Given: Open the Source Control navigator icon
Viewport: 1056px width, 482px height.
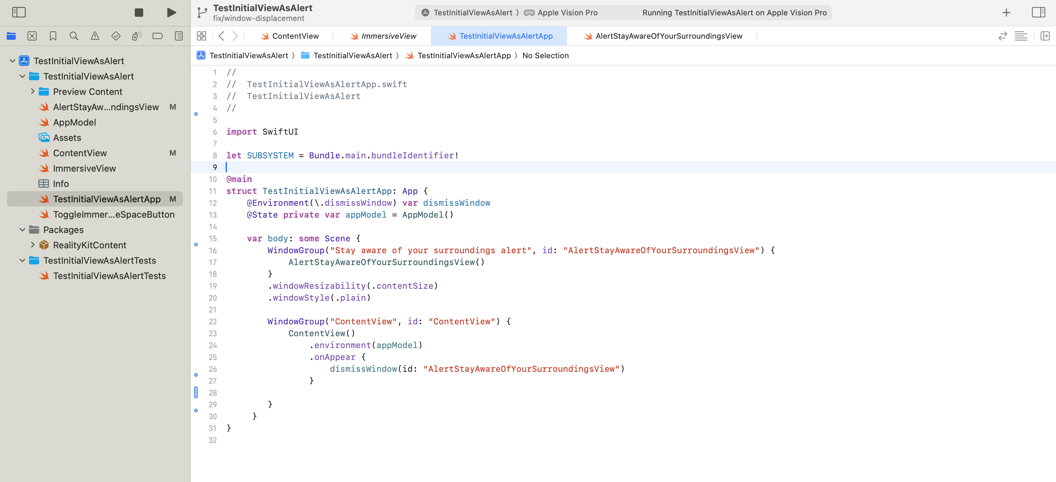Looking at the screenshot, I should click(32, 36).
